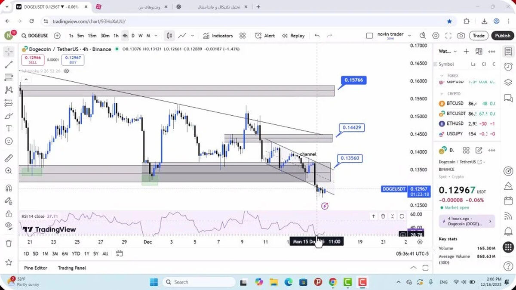516x290 pixels.
Task: Select the 1D date range
Action: pyautogui.click(x=26, y=254)
